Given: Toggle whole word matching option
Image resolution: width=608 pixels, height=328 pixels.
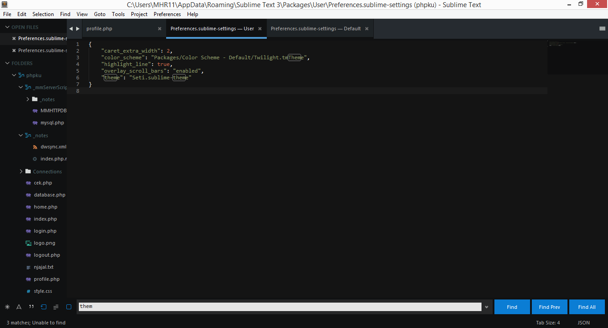Looking at the screenshot, I should click(x=31, y=307).
